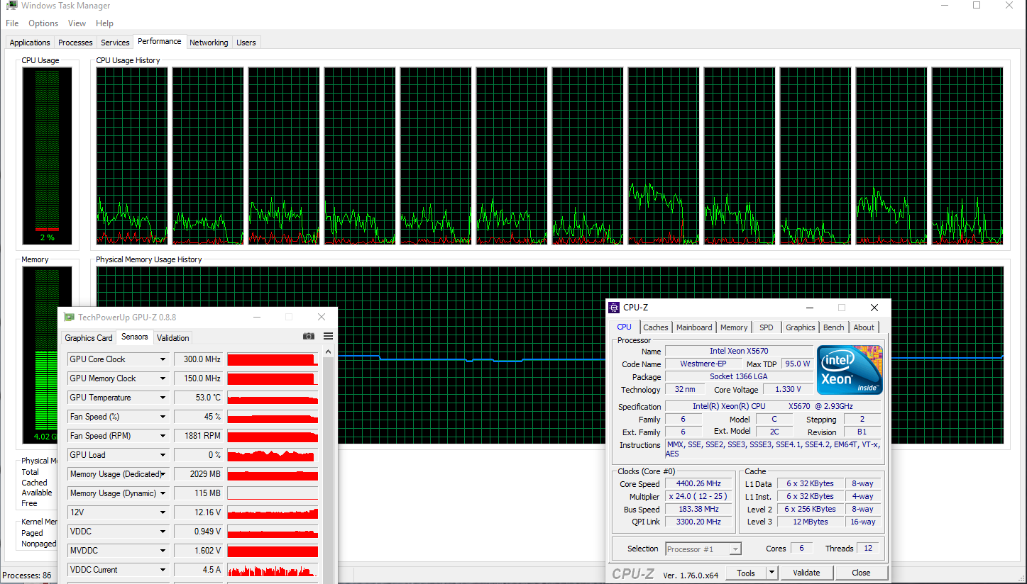Open the Validation tab in GPU-Z
Viewport: 1027px width, 584px height.
(x=173, y=338)
